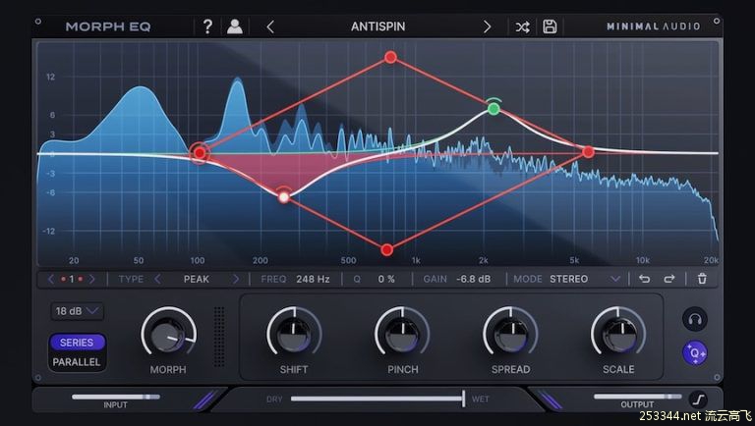Redo with the right curved arrow
755x426 pixels.
[x=669, y=279]
